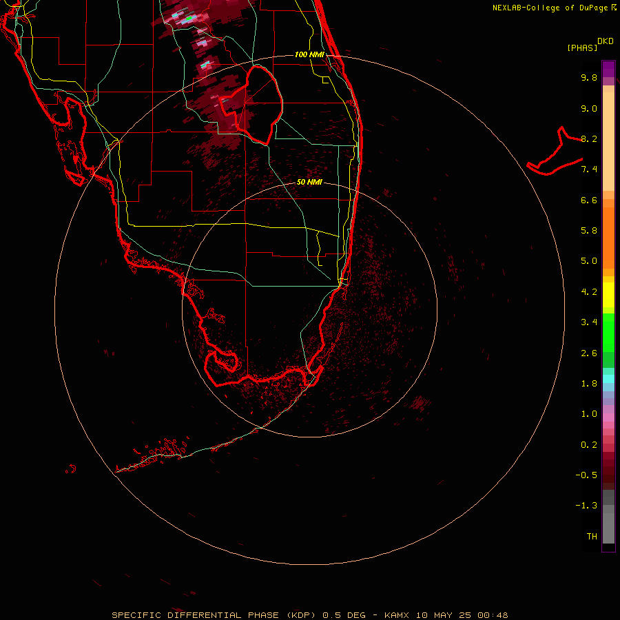Click the cyan segment of the color bar
Viewport: 620px width, 620px height.
pos(608,379)
